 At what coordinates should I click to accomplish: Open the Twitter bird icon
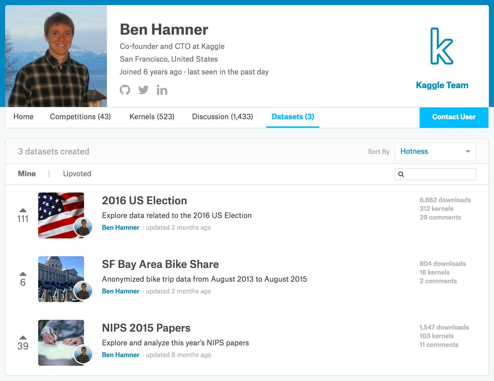tap(143, 90)
